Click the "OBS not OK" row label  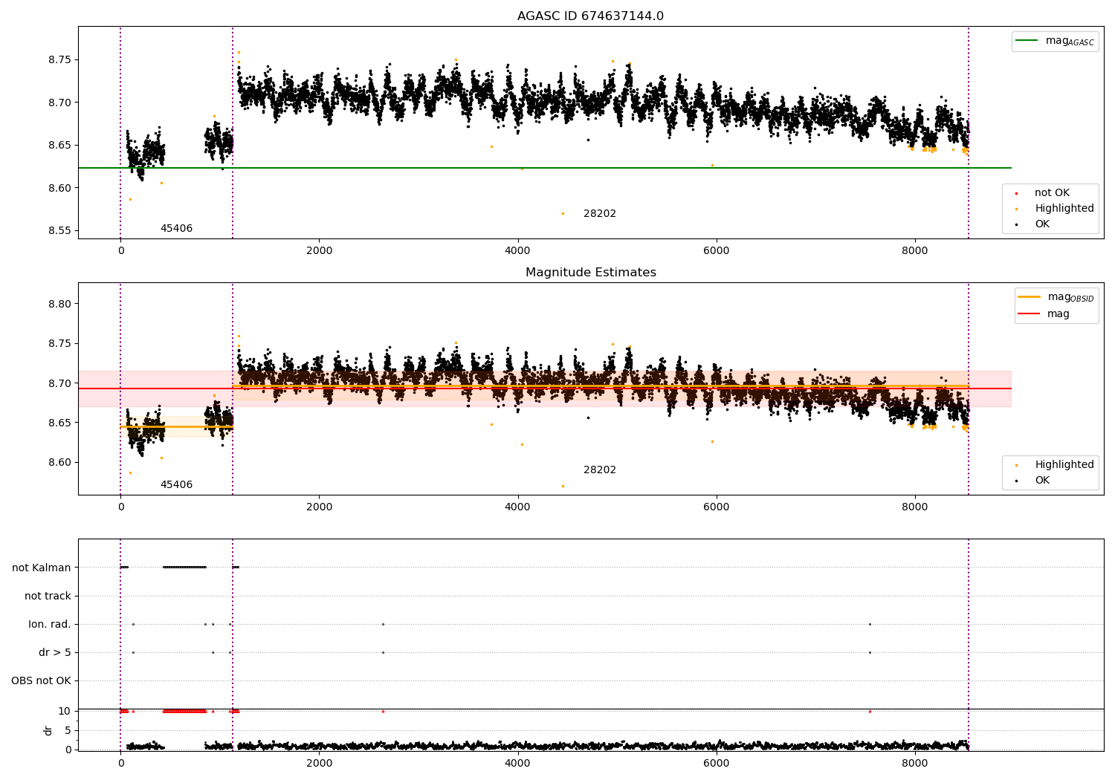[41, 681]
